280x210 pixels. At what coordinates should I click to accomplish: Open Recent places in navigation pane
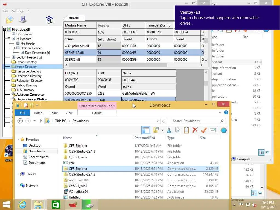pos(38,157)
